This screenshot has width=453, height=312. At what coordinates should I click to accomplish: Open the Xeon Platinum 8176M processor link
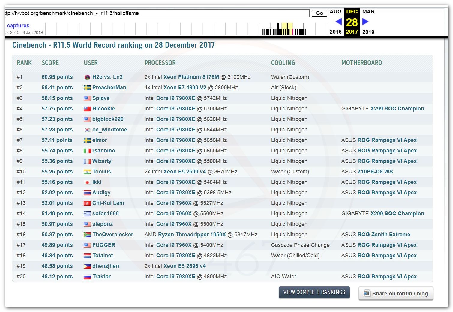coord(191,77)
